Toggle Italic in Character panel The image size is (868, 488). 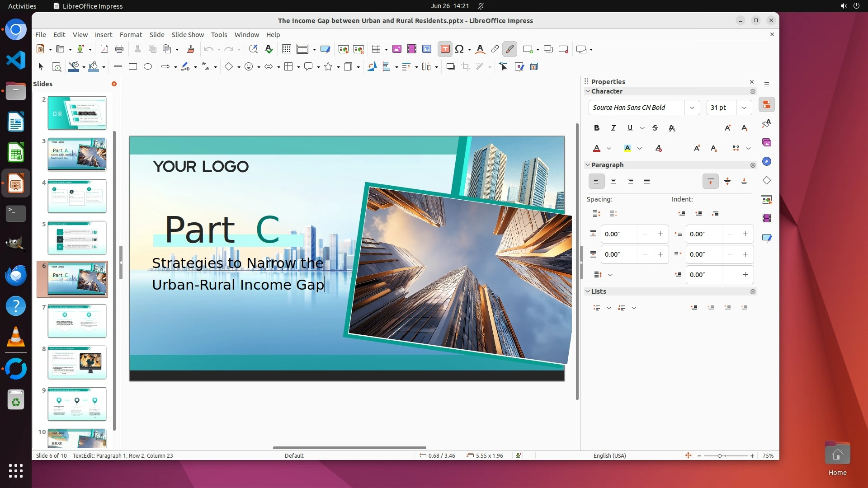tap(613, 128)
